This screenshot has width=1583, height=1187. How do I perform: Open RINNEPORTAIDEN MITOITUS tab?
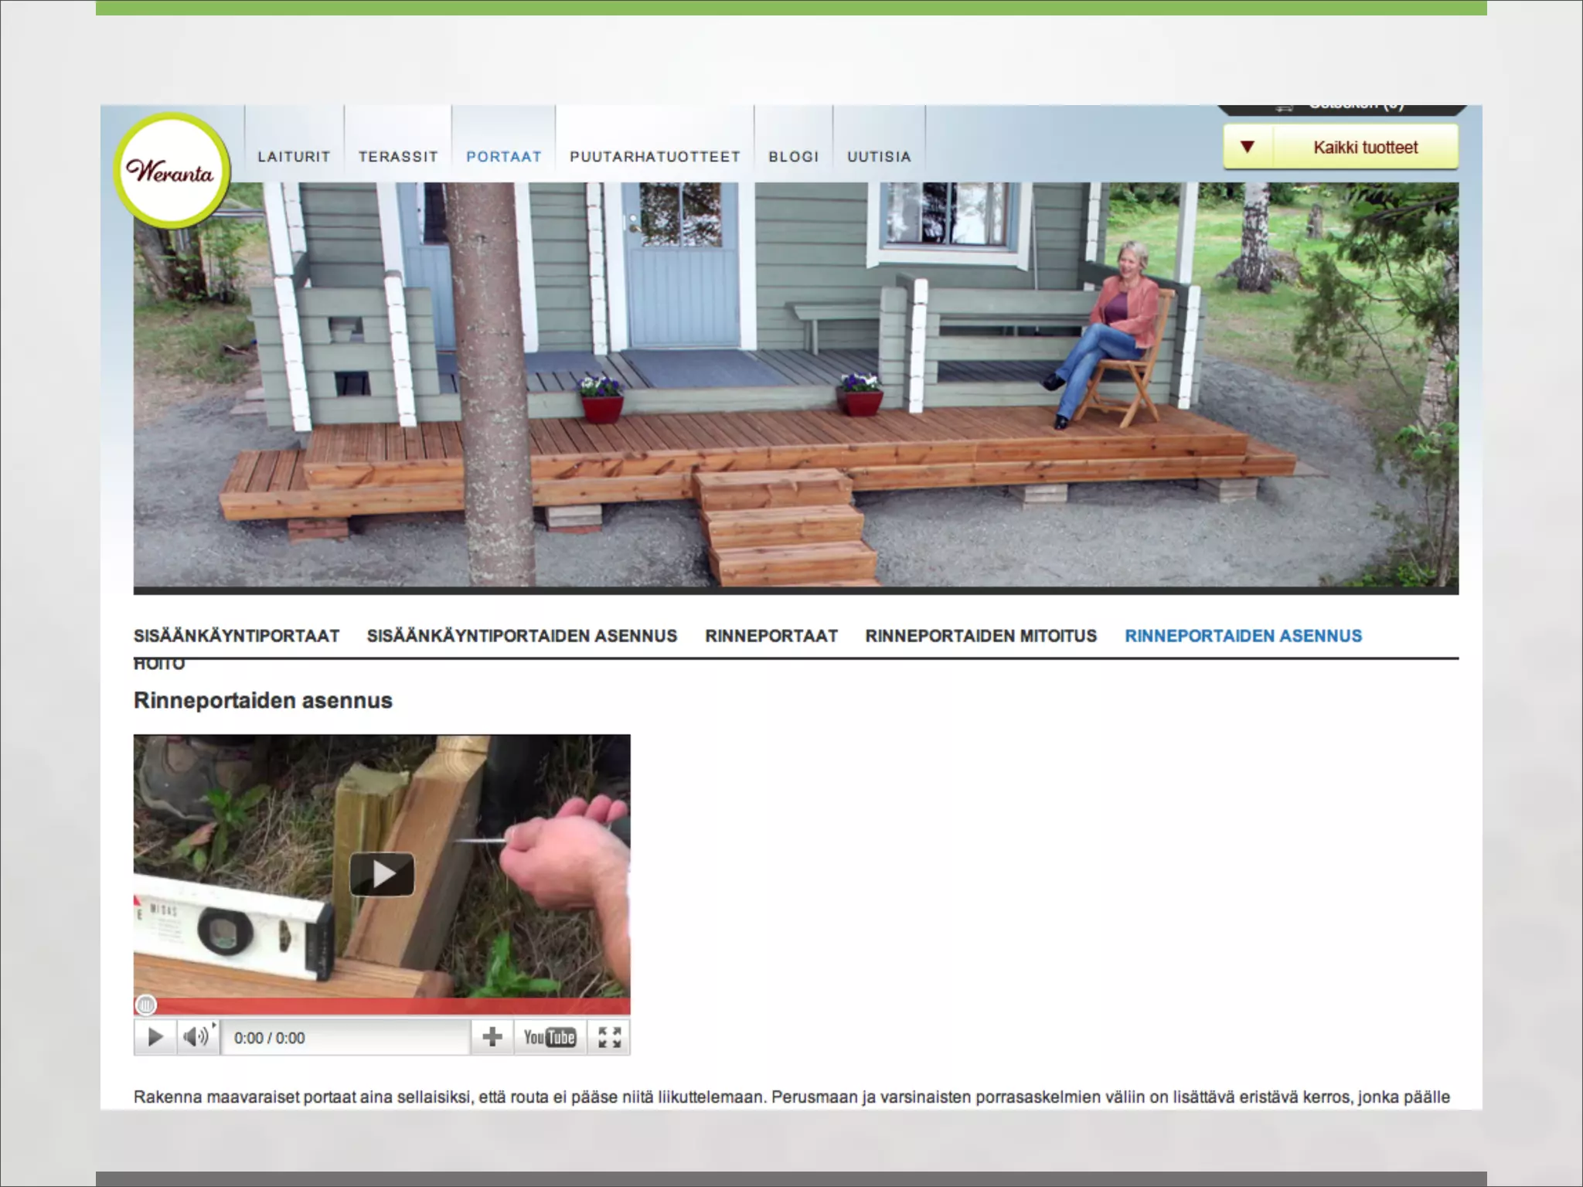click(x=981, y=636)
